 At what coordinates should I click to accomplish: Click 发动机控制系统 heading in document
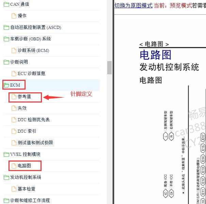169,67
